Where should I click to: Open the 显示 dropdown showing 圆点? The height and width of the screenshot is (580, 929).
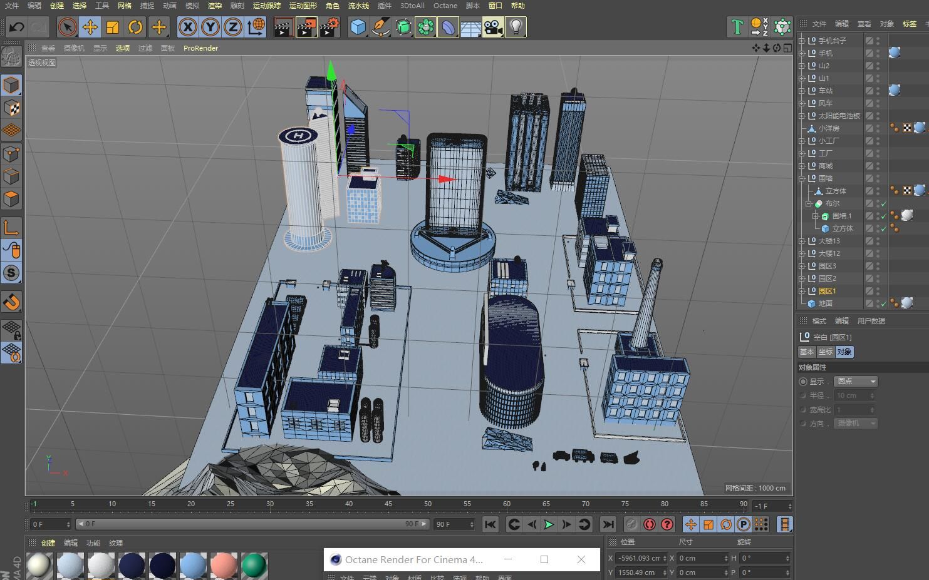tap(856, 381)
